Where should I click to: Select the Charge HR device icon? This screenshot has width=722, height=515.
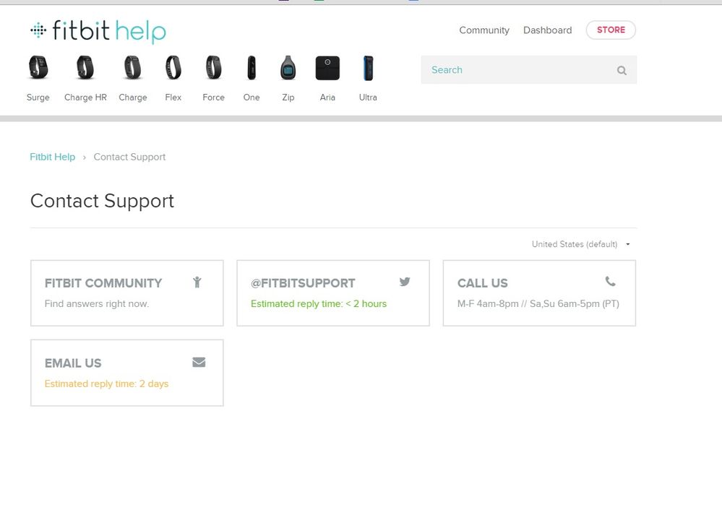85,68
